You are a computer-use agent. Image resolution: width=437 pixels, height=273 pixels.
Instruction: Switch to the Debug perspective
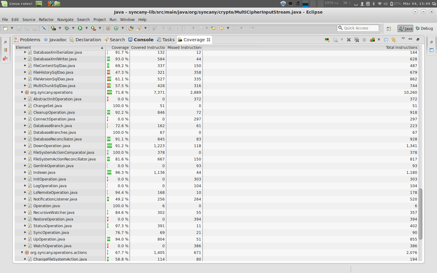[x=424, y=29]
